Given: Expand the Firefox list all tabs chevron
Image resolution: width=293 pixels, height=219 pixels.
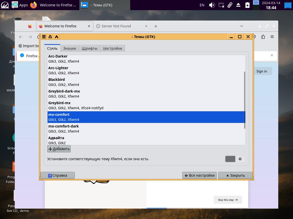Looking at the screenshot, I should (x=241, y=26).
